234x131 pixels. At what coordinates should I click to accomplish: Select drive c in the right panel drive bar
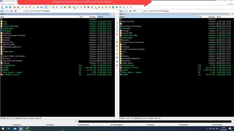coord(121,11)
